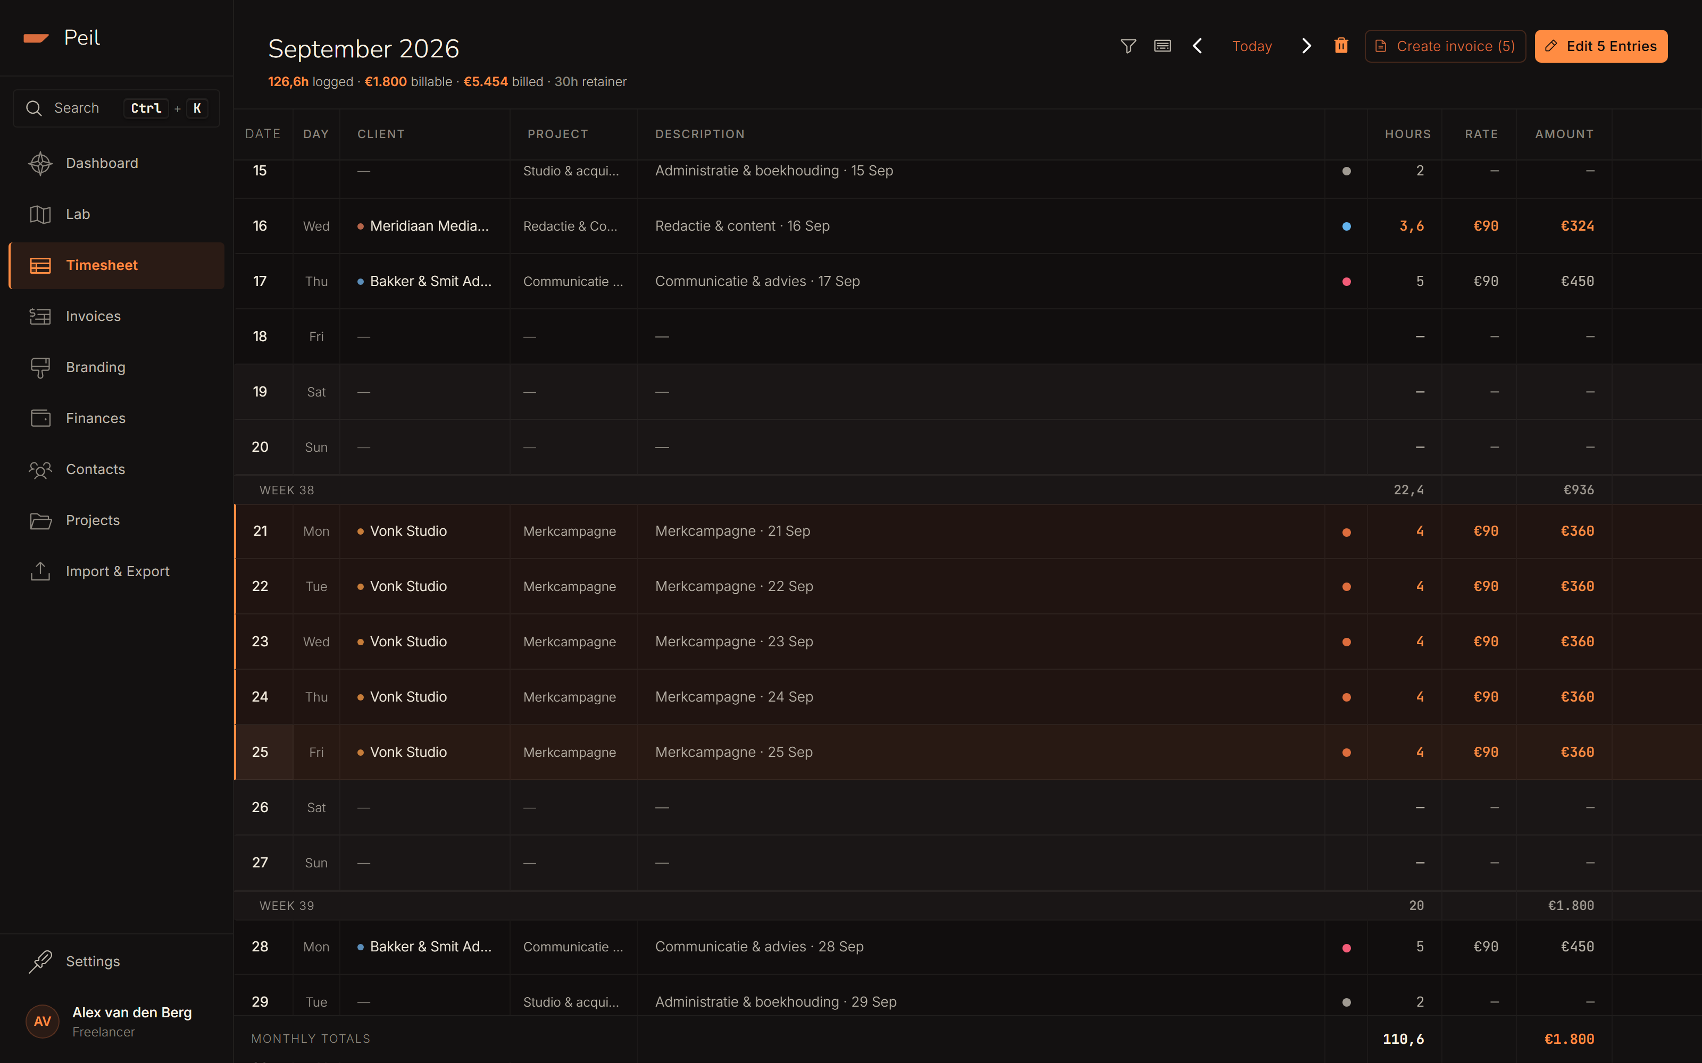
Task: Click the Import & Export upload icon
Action: [x=40, y=571]
